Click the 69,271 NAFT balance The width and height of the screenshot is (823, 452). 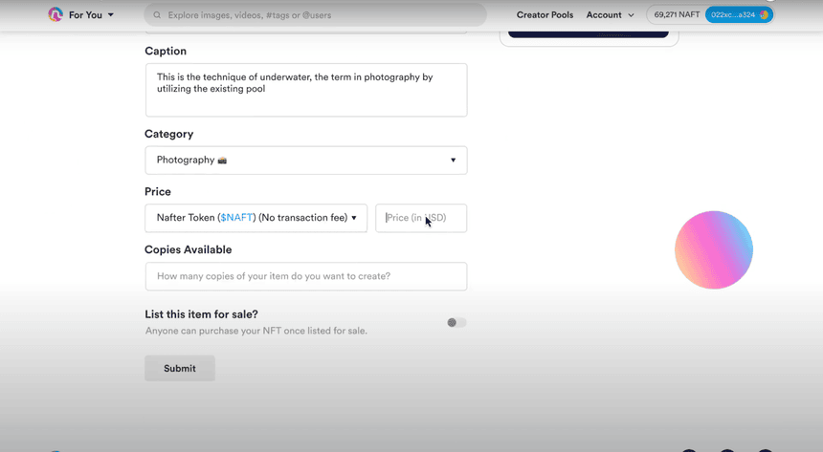pyautogui.click(x=677, y=15)
